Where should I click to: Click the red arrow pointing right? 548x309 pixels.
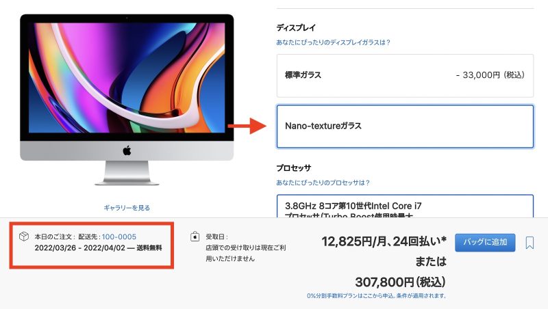pyautogui.click(x=247, y=126)
